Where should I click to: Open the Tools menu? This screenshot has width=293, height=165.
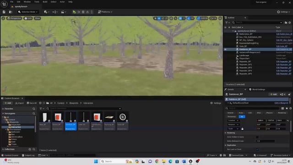pyautogui.click(x=37, y=2)
